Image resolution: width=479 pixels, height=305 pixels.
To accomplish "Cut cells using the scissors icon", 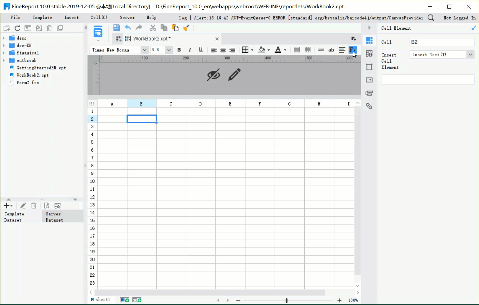I will click(153, 28).
